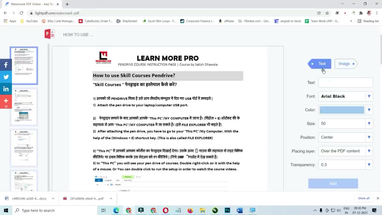The height and width of the screenshot is (215, 382).
Task: Click Show all downloads
Action: (363, 198)
